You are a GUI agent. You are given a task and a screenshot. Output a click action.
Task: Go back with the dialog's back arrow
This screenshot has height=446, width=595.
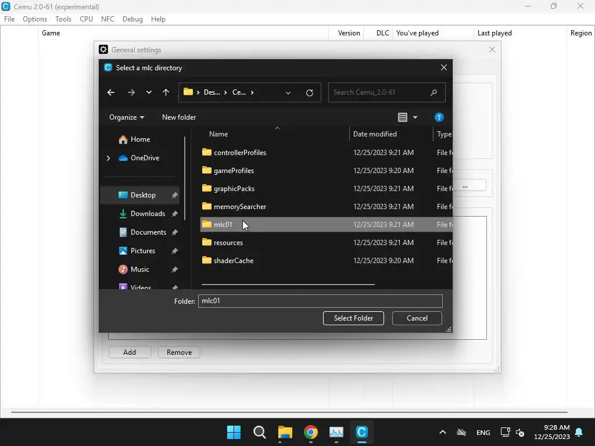(111, 92)
